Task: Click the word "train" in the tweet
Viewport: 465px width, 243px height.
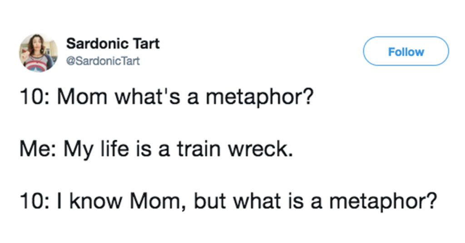Action: pyautogui.click(x=199, y=149)
